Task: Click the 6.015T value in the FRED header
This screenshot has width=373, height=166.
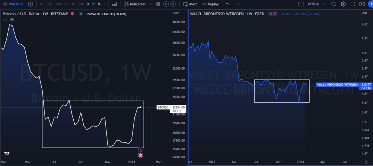Action: 286,14
